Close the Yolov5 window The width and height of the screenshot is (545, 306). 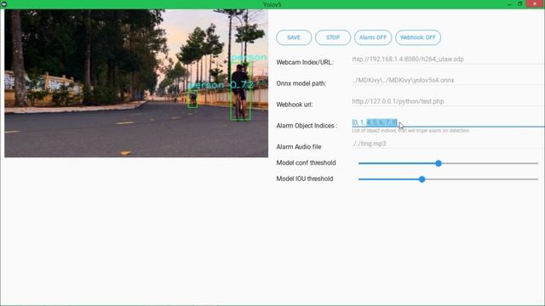click(535, 3)
